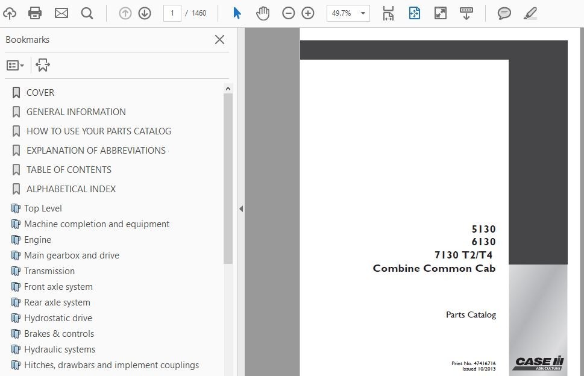Go to the TABLE OF CONTENTS bookmark
Viewport: 584px width, 376px height.
coord(69,170)
